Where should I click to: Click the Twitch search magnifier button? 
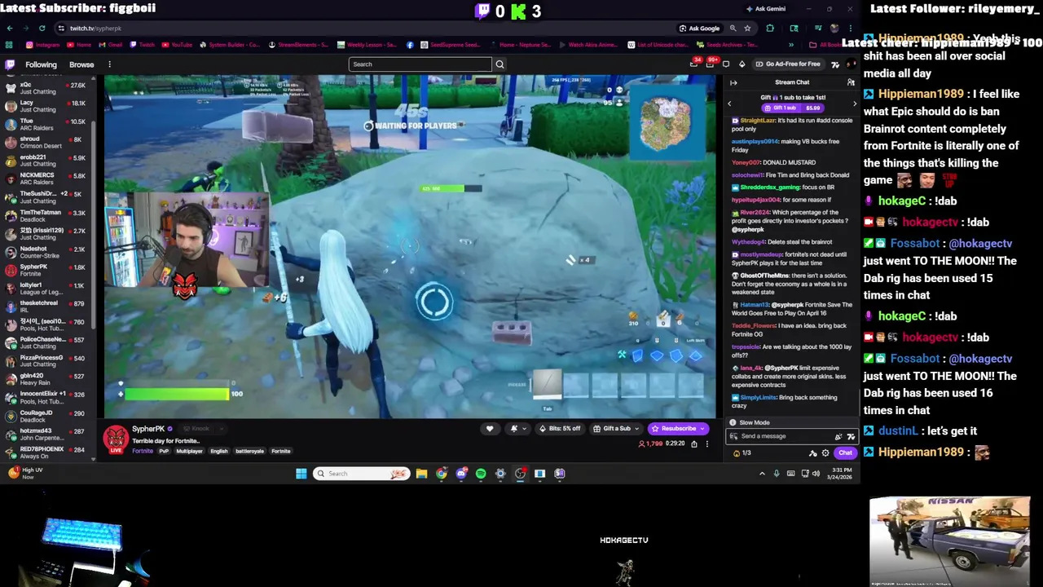[499, 64]
